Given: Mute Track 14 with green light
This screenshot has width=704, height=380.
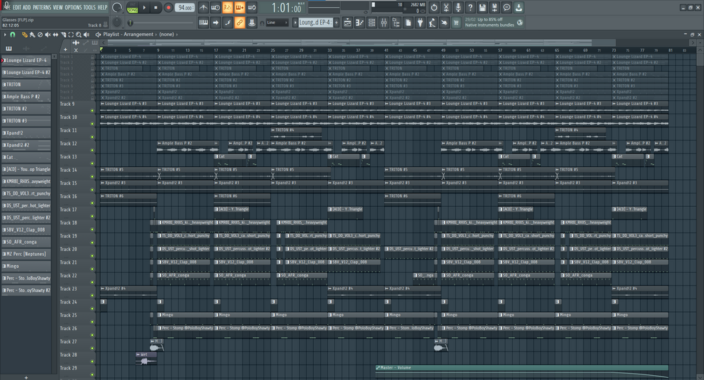Looking at the screenshot, I should 92,177.
